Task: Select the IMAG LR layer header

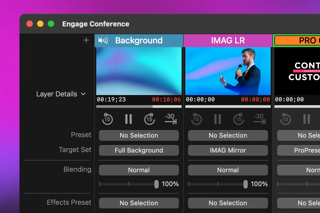Action: click(x=228, y=40)
